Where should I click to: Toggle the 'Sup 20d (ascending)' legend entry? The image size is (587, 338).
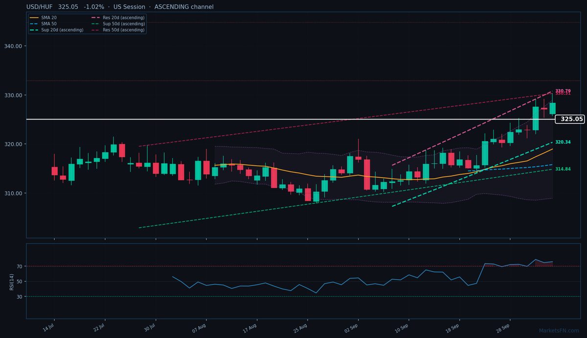coord(56,30)
